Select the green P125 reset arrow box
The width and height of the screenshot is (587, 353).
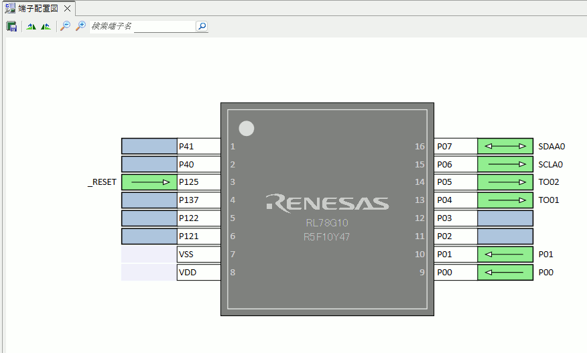[149, 182]
